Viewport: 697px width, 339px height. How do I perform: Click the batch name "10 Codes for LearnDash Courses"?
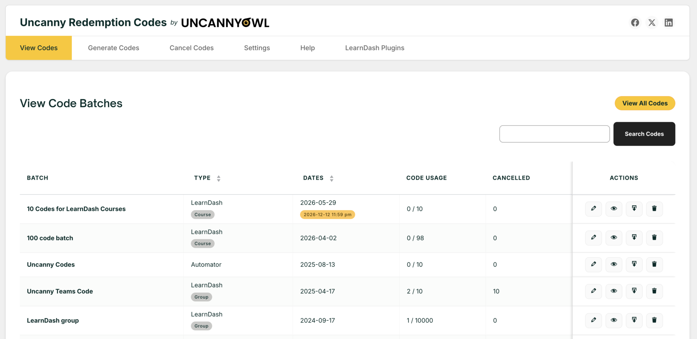pyautogui.click(x=76, y=209)
